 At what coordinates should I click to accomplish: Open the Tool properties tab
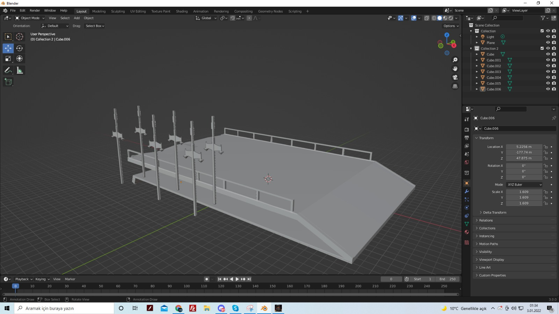[x=467, y=119]
